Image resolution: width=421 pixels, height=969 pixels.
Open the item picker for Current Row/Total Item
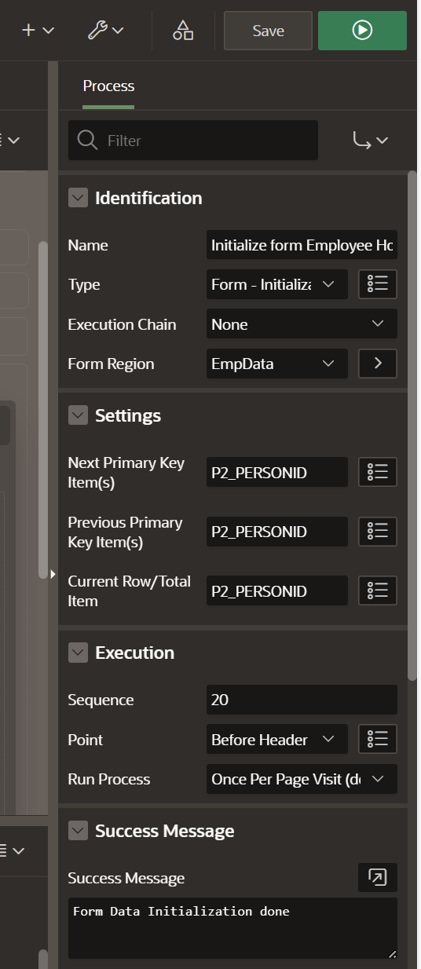378,591
